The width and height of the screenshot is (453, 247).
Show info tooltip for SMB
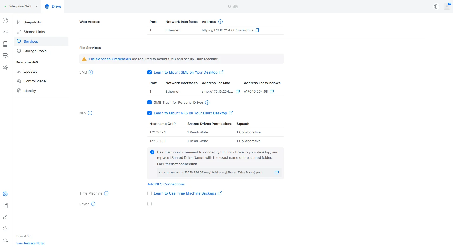coord(91,72)
